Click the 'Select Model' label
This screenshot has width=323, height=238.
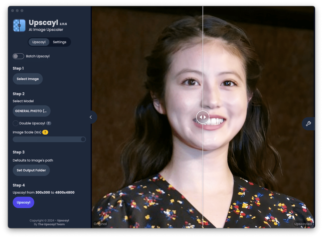[x=23, y=101]
